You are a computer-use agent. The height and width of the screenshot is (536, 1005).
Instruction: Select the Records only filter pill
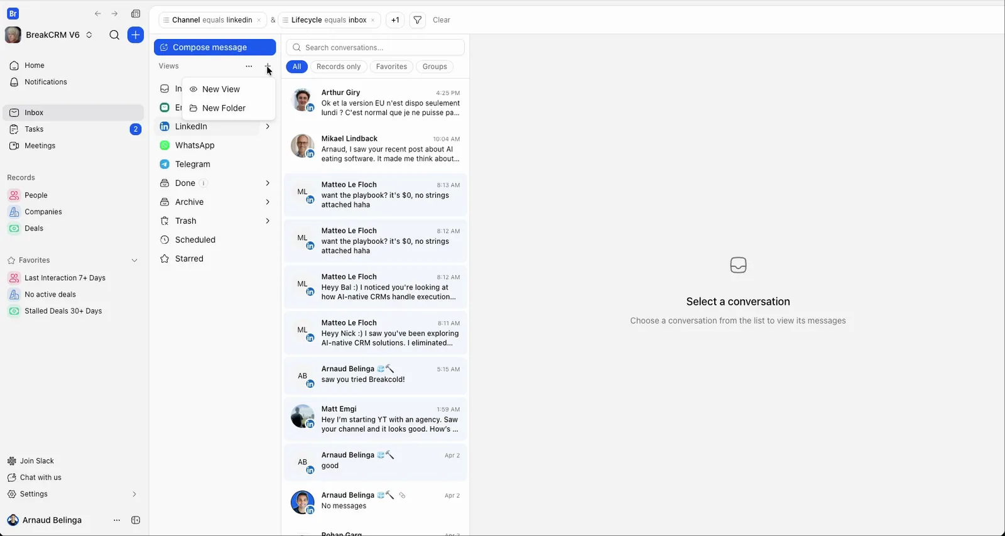(x=339, y=67)
